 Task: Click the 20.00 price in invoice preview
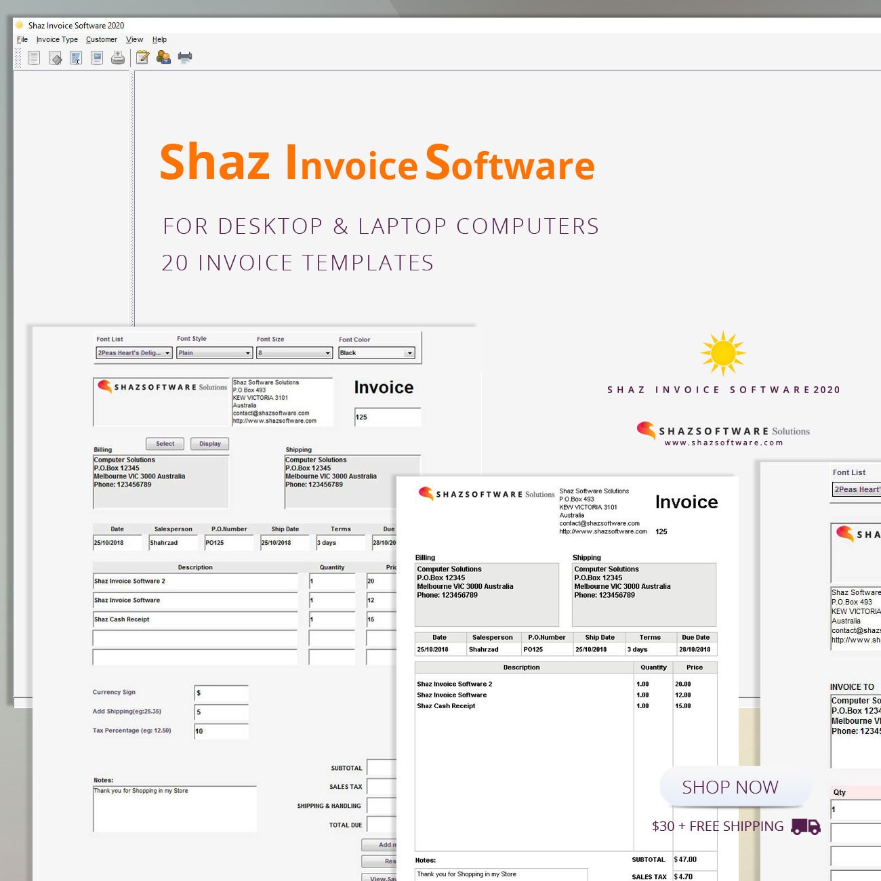pos(683,684)
